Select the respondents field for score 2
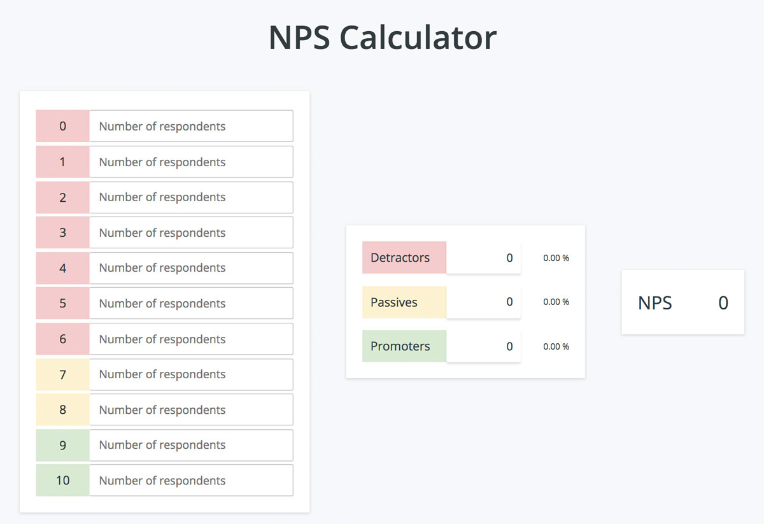This screenshot has height=524, width=764. 191,197
